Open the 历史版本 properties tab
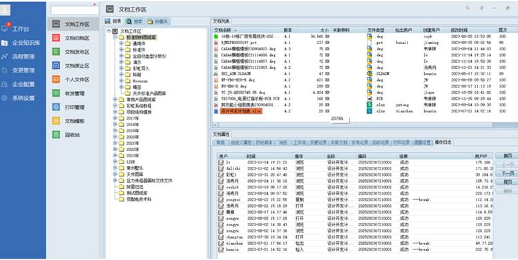 tap(264, 143)
